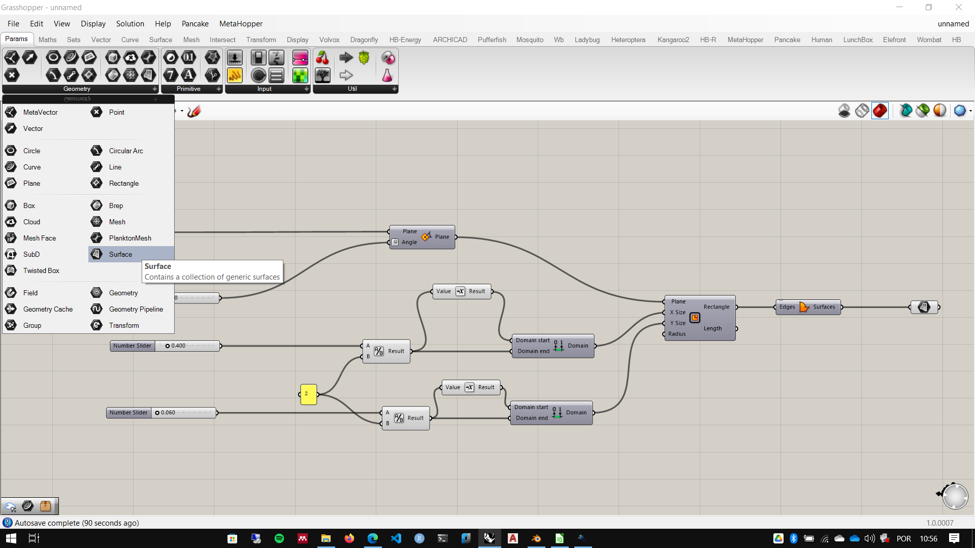The height and width of the screenshot is (548, 975).
Task: Open the Solution menu
Action: click(130, 24)
